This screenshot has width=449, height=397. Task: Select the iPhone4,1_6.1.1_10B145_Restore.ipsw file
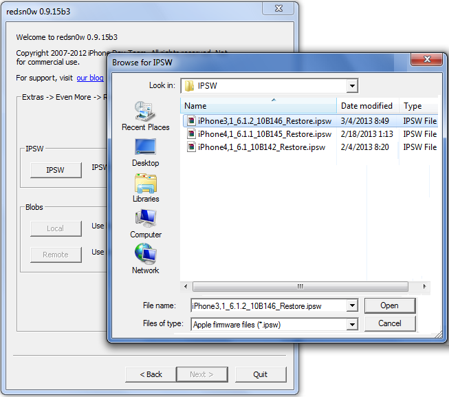tap(264, 134)
